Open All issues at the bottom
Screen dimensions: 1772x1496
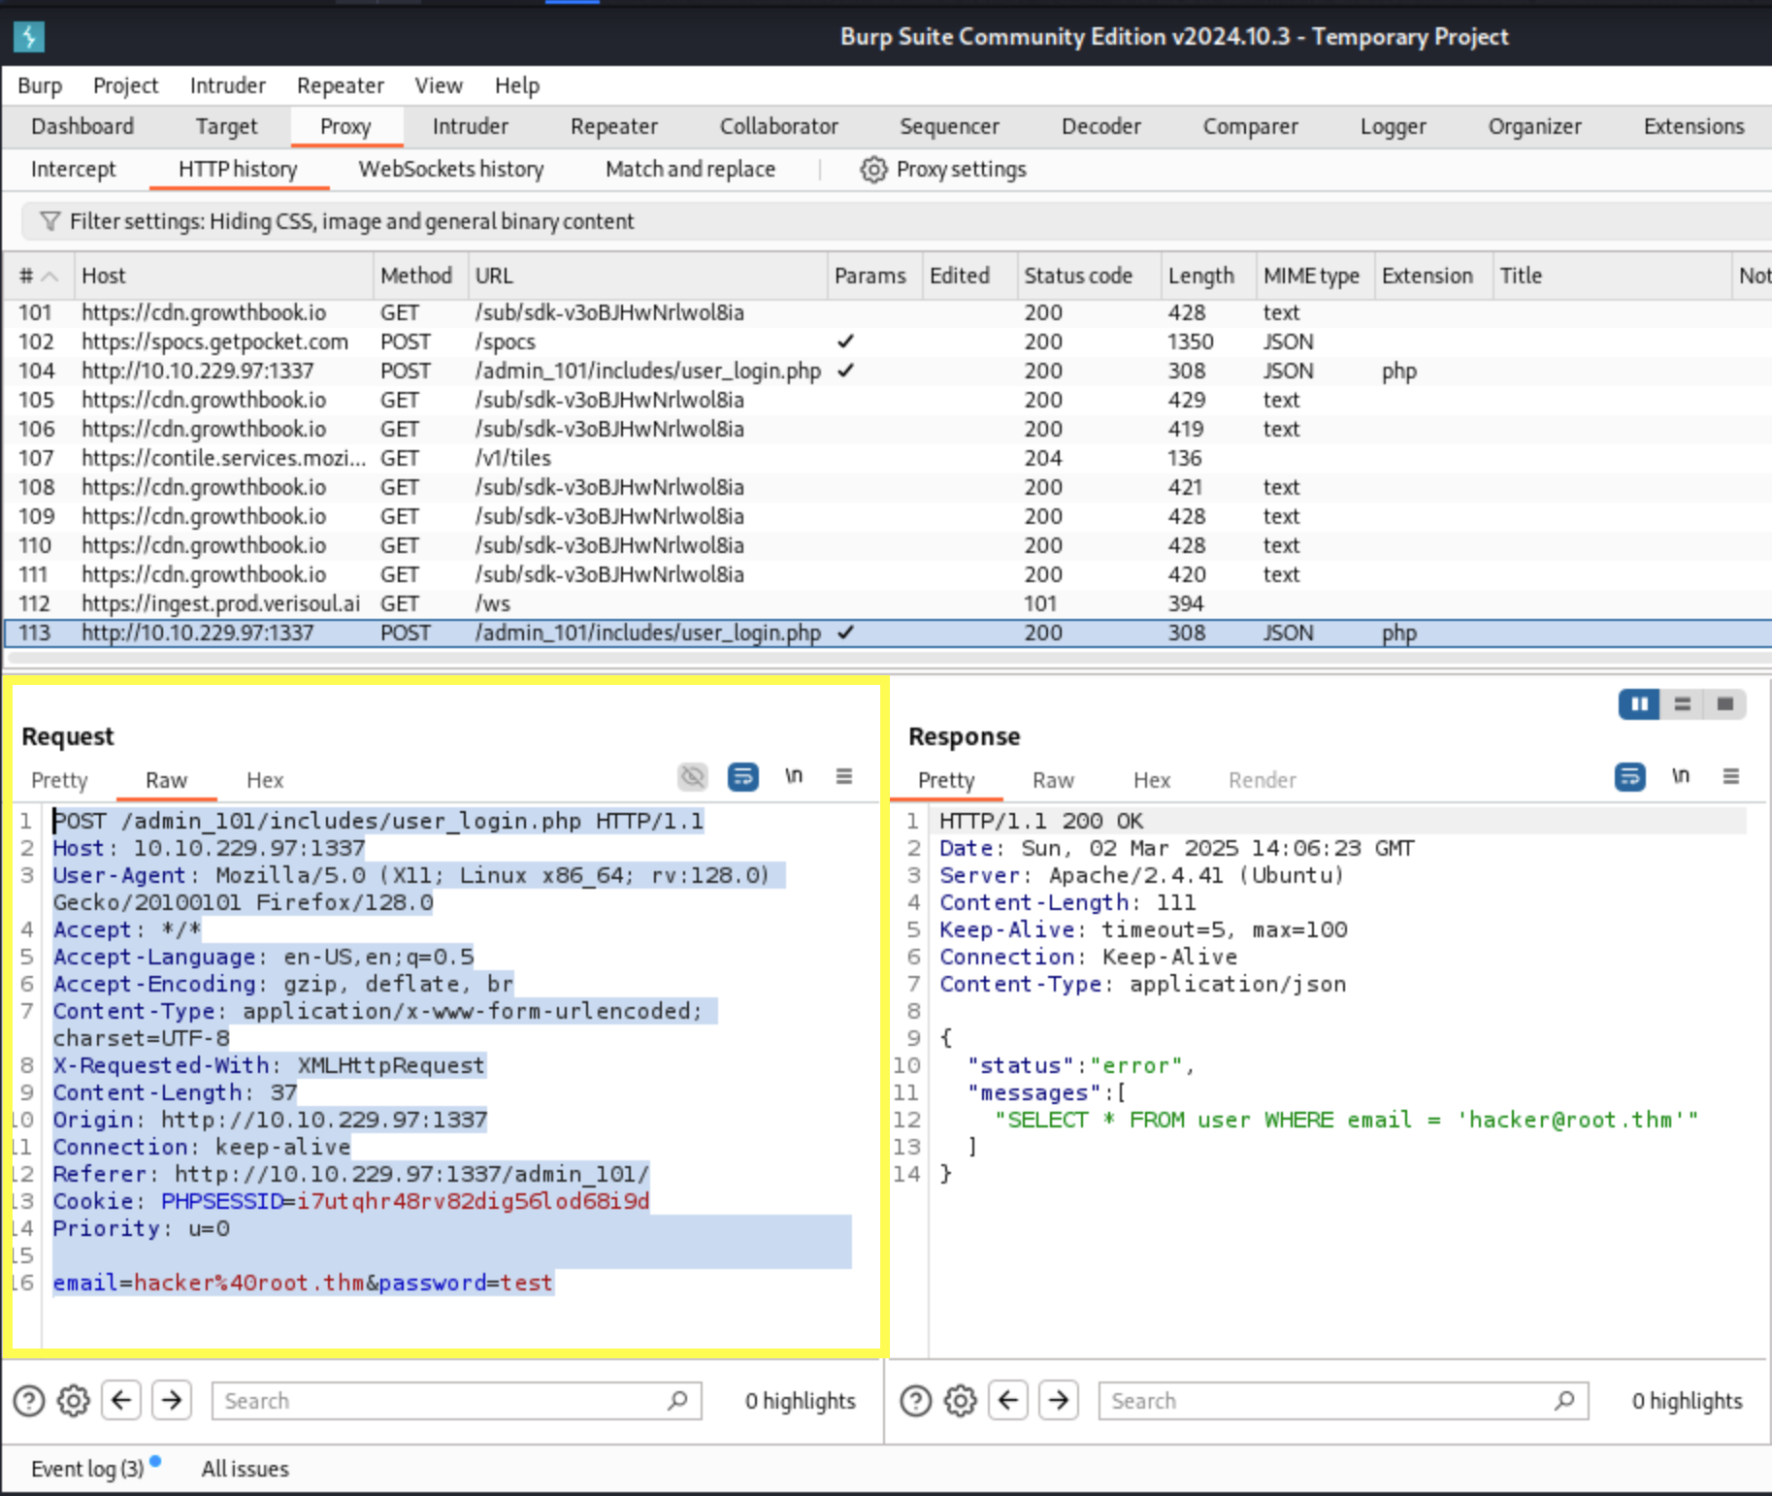[x=244, y=1468]
